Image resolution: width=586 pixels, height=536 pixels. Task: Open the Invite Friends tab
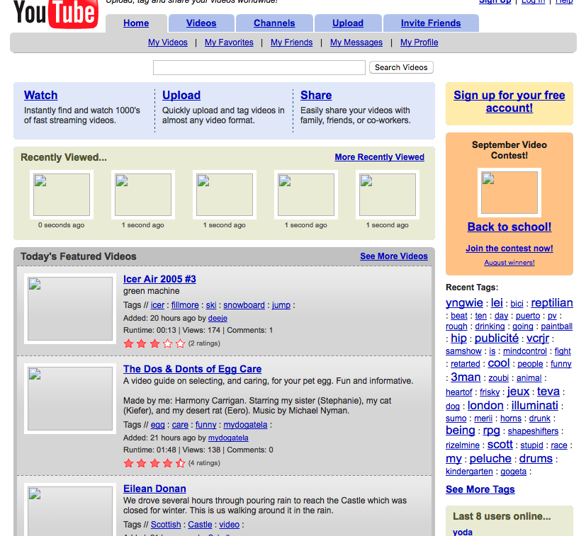click(431, 23)
